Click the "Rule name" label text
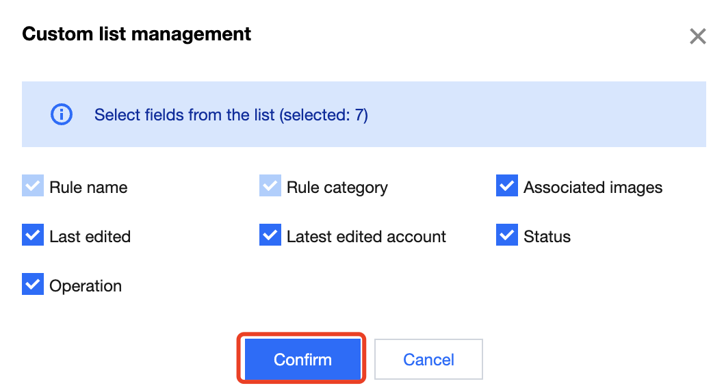Screen dimensions: 724x390 [88, 187]
